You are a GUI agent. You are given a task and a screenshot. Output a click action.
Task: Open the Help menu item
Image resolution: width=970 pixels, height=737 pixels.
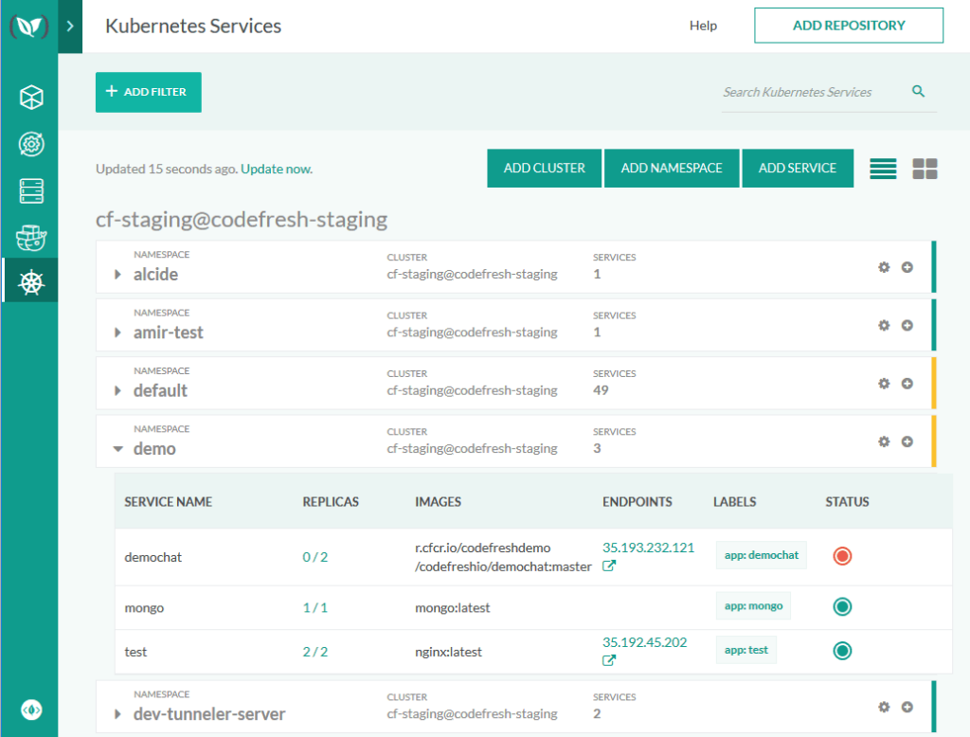pyautogui.click(x=703, y=26)
